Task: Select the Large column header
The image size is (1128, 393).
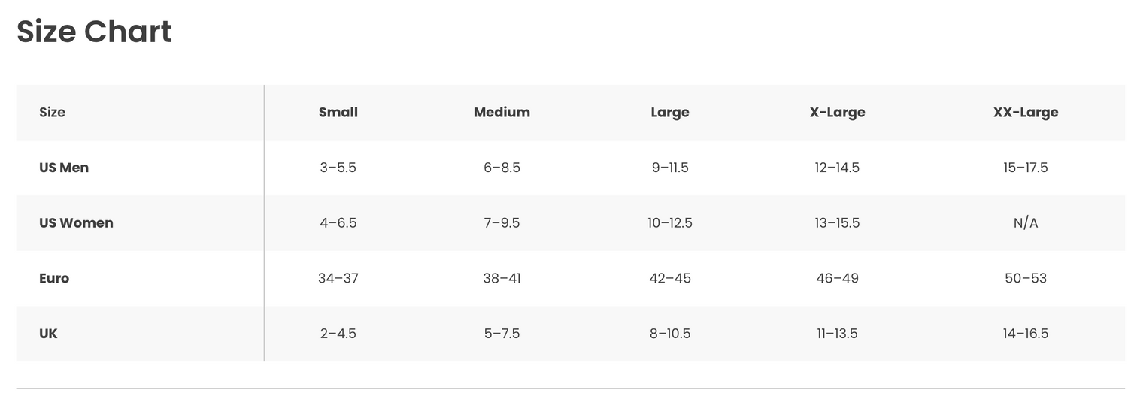Action: [x=670, y=113]
